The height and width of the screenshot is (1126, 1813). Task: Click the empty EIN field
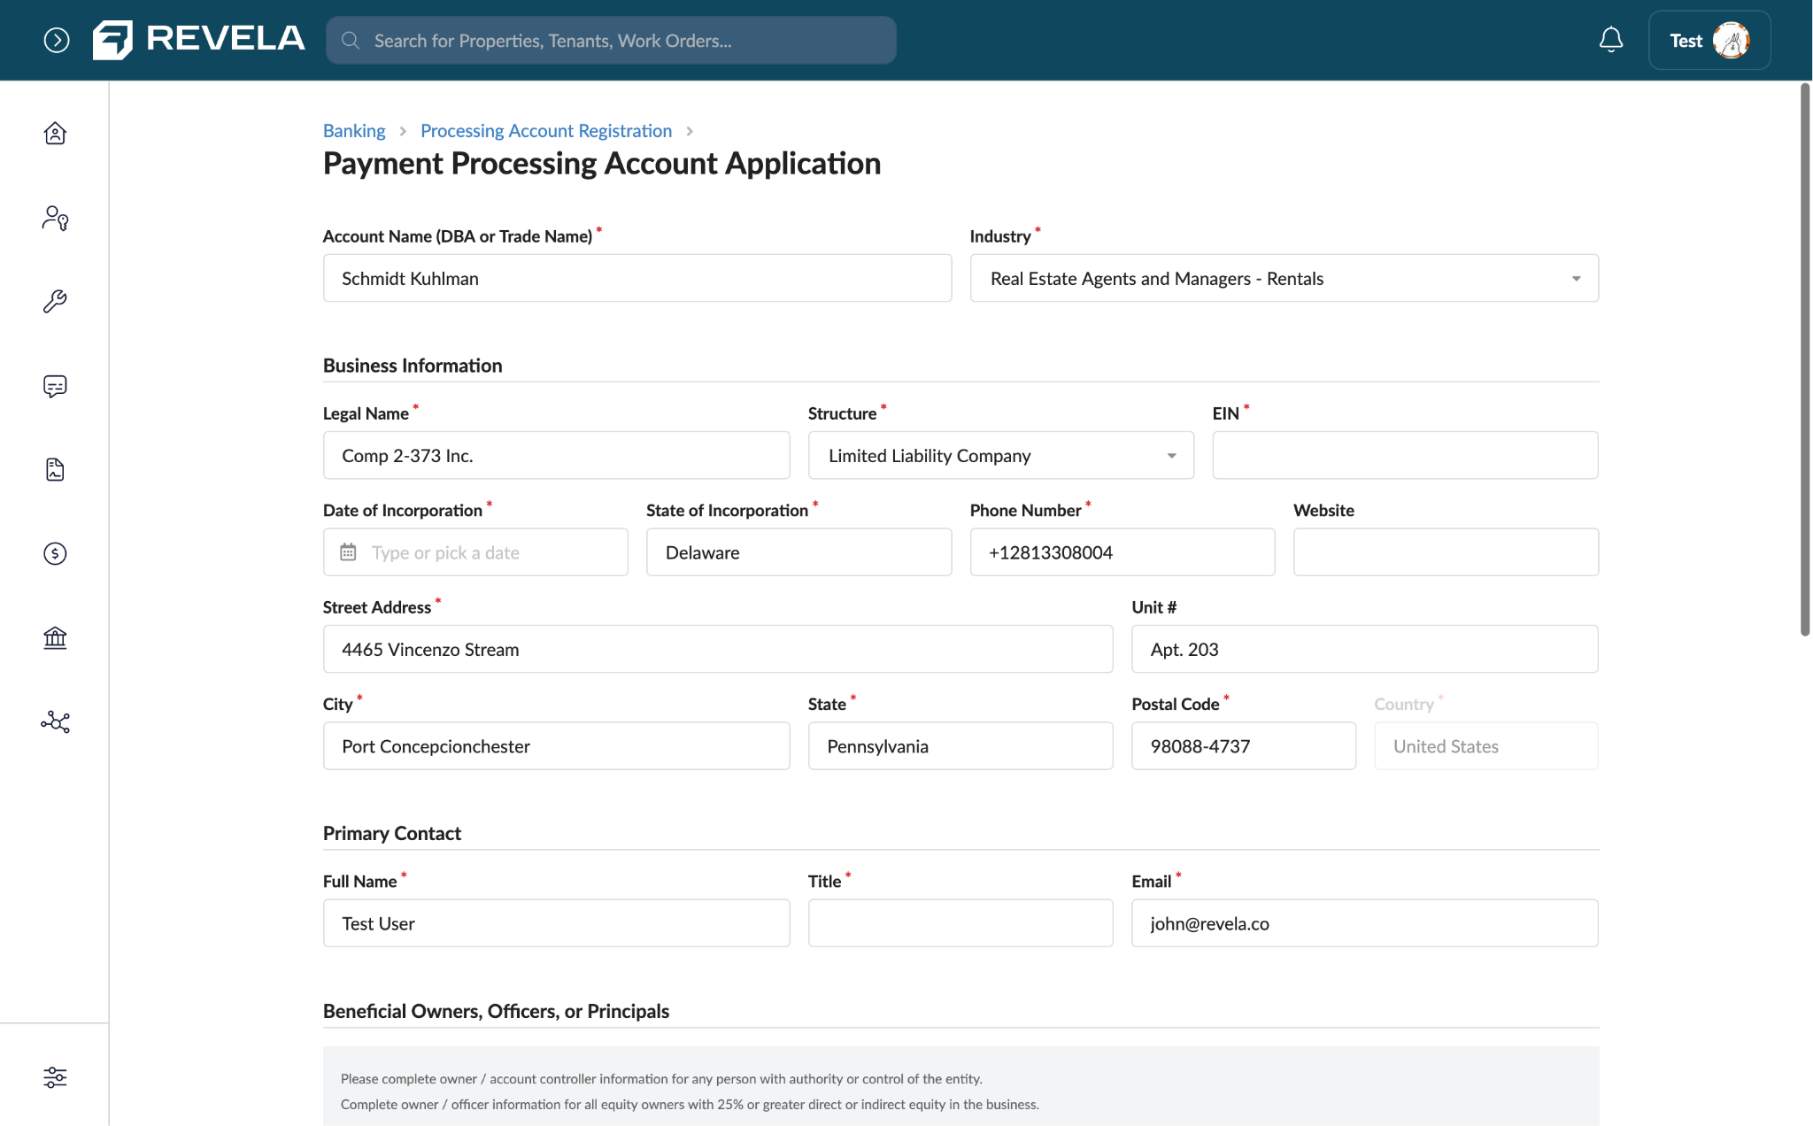pos(1405,455)
